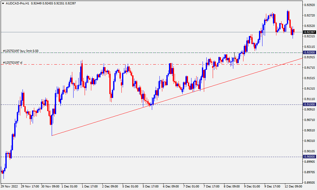This screenshot has height=190, width=317.
Task: Click the 0.92520 price scale value
Action: pyautogui.click(x=309, y=26)
